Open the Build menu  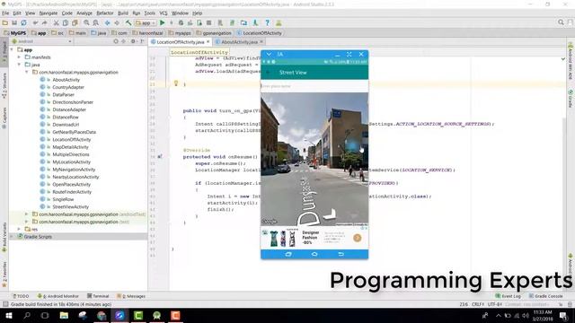pyautogui.click(x=123, y=13)
